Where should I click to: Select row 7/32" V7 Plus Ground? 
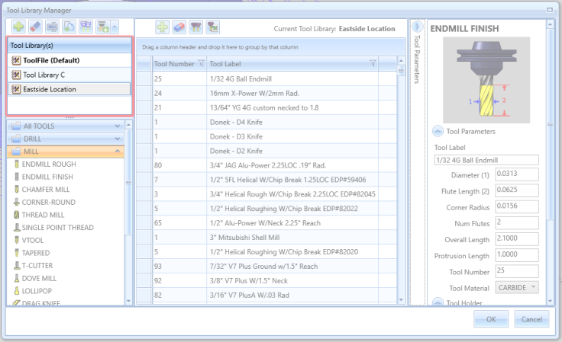pos(267,267)
